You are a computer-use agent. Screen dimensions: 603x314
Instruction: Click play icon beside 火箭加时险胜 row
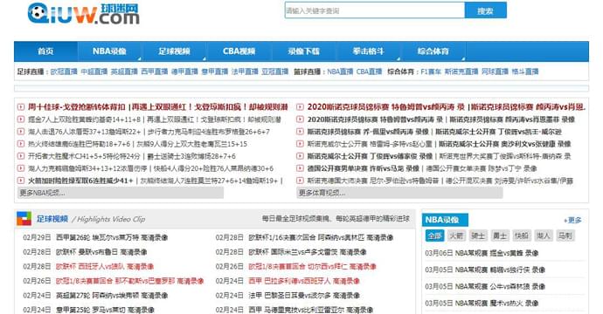21,181
